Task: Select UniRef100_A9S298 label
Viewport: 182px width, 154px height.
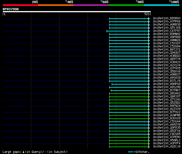Action: pyautogui.click(x=167, y=87)
